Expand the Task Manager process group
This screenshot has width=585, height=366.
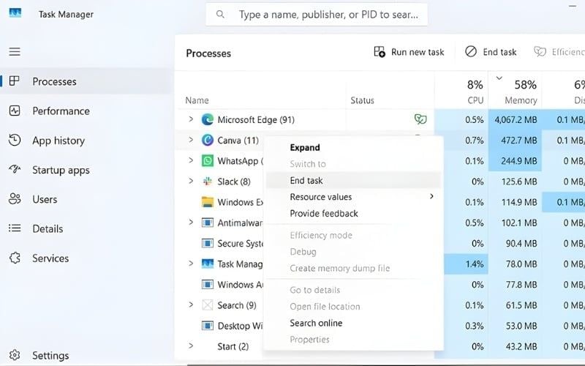(191, 264)
